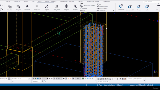Click the 'Pan' status bar entry

point(100,85)
